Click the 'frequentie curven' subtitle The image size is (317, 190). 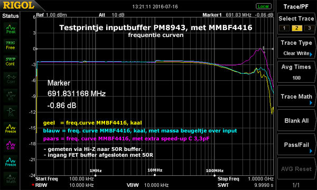pos(156,35)
